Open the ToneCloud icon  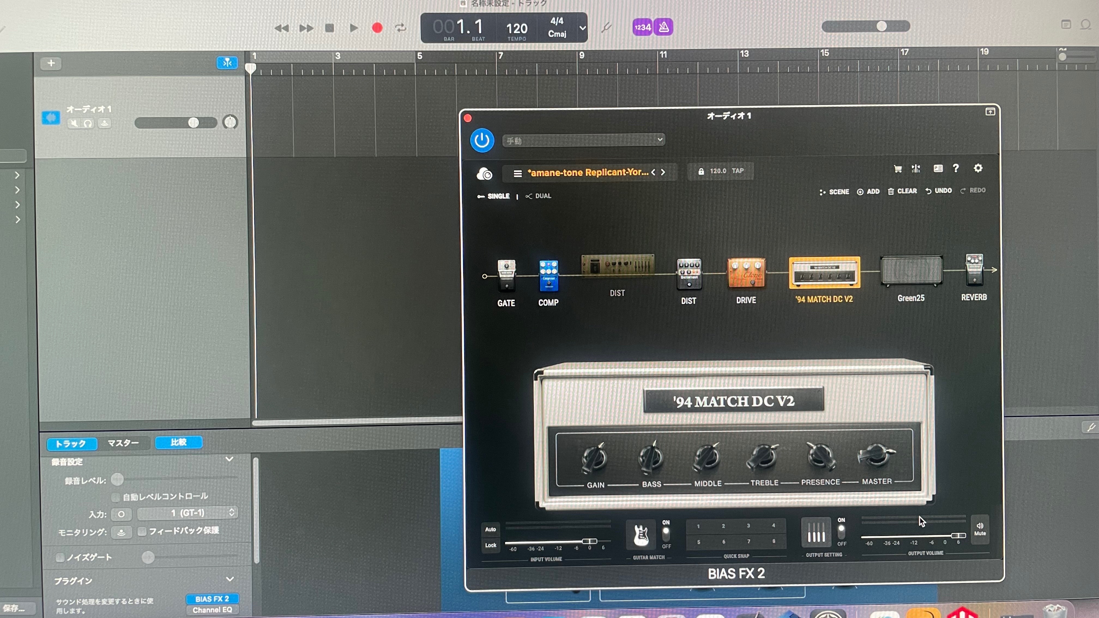pos(484,174)
